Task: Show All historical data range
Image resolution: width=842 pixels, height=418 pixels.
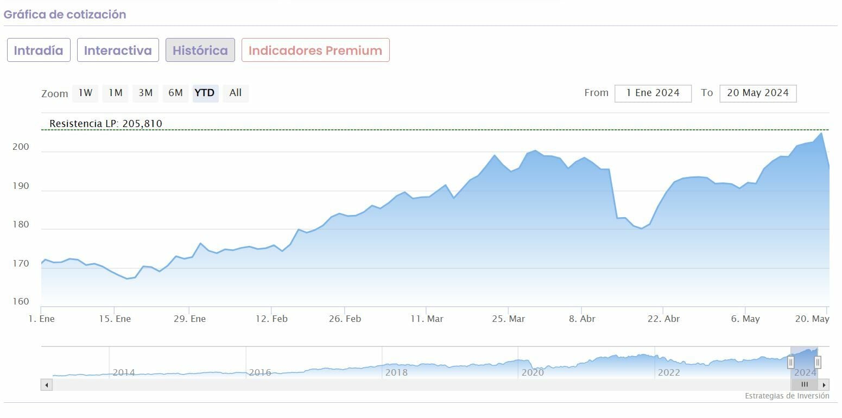Action: (236, 93)
